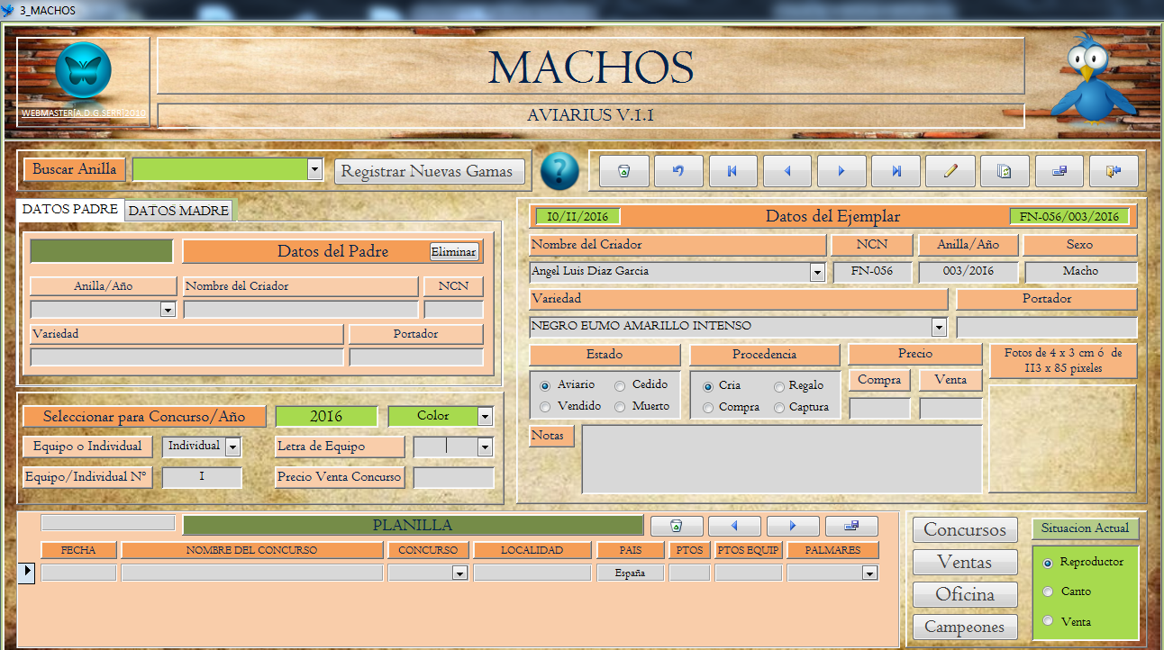The width and height of the screenshot is (1164, 650).
Task: Switch to the DATOS MADRE tab
Action: click(x=178, y=211)
